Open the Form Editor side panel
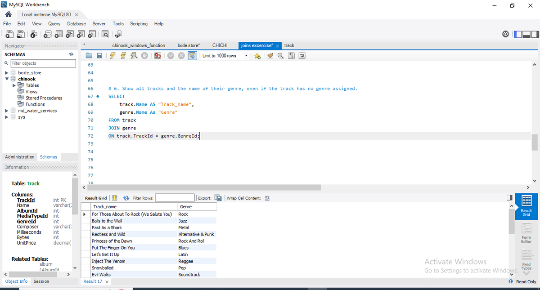This screenshot has width=540, height=290. point(526,234)
